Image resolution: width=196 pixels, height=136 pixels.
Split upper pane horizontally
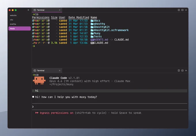(182, 10)
